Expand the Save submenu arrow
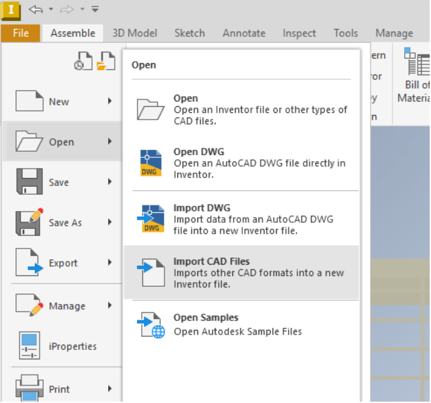The width and height of the screenshot is (431, 403). [110, 181]
